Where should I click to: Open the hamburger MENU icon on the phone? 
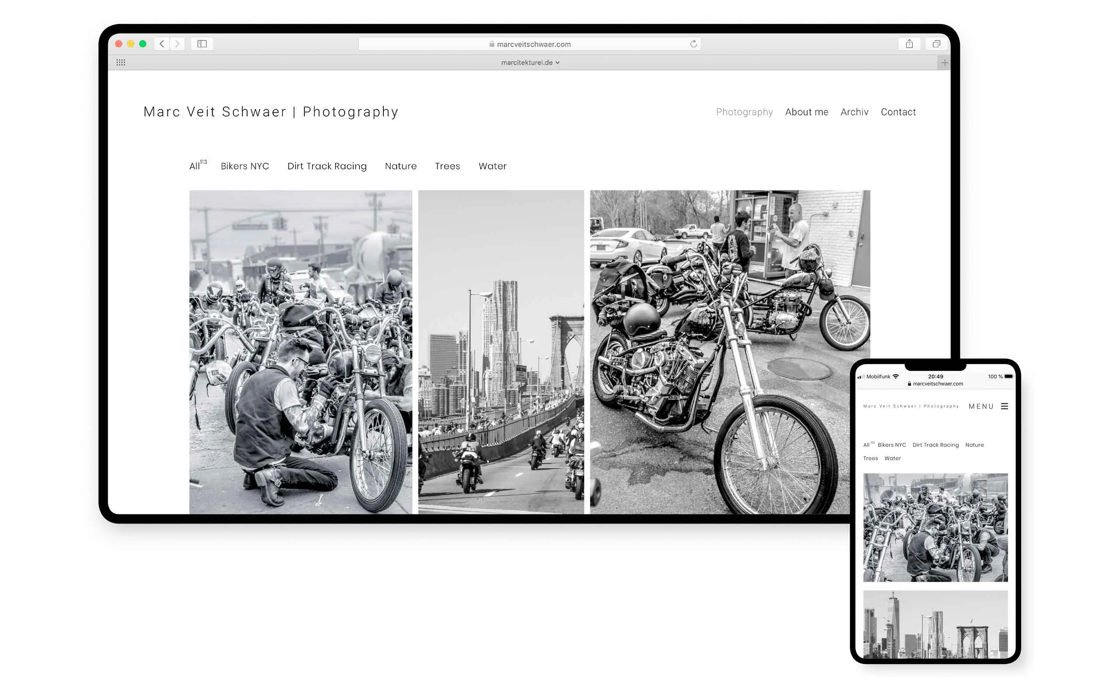[x=1005, y=406]
